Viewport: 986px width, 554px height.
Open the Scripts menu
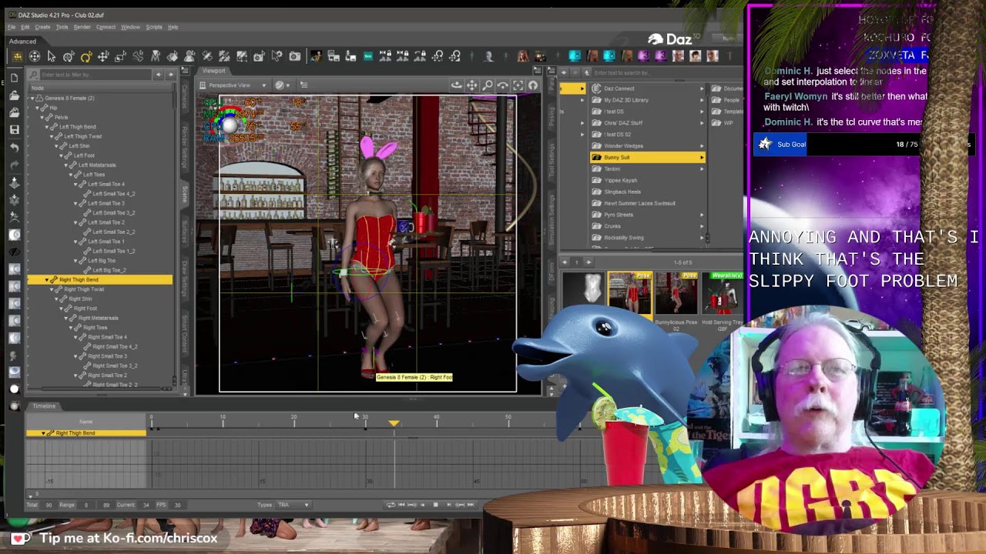pos(154,27)
